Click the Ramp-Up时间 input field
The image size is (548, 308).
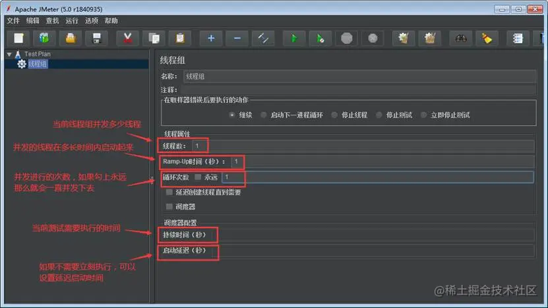[382, 162]
